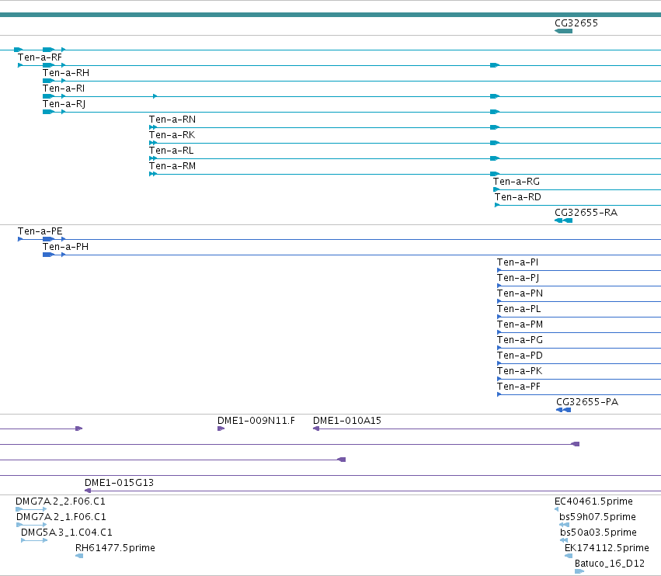Select the Ten-a-PF protein label
Image resolution: width=661 pixels, height=576 pixels.
(x=519, y=387)
